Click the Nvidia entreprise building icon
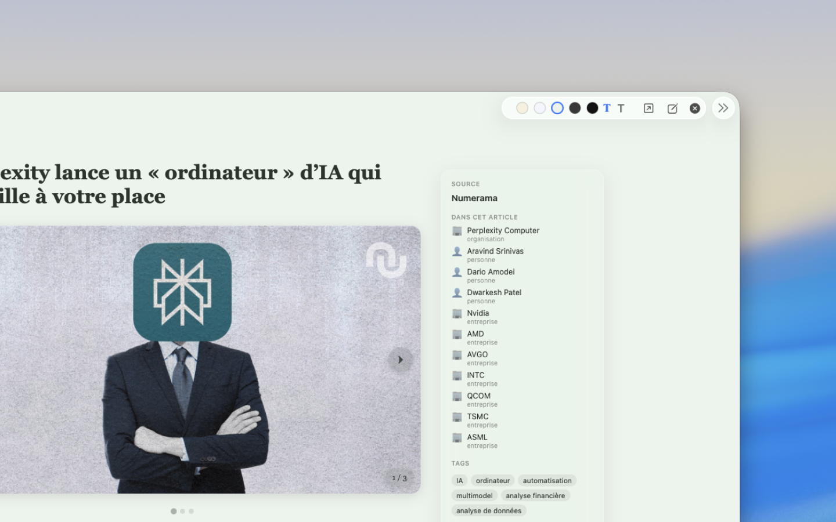Viewport: 836px width, 522px height. click(457, 313)
